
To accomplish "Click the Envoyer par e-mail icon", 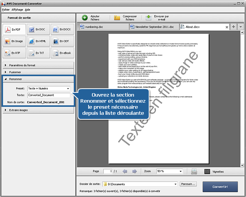I will pyautogui.click(x=149, y=17).
